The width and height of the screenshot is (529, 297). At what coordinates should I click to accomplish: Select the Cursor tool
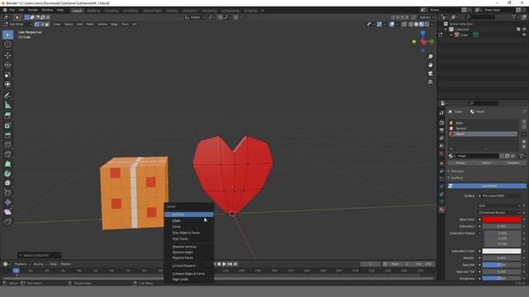click(x=7, y=45)
